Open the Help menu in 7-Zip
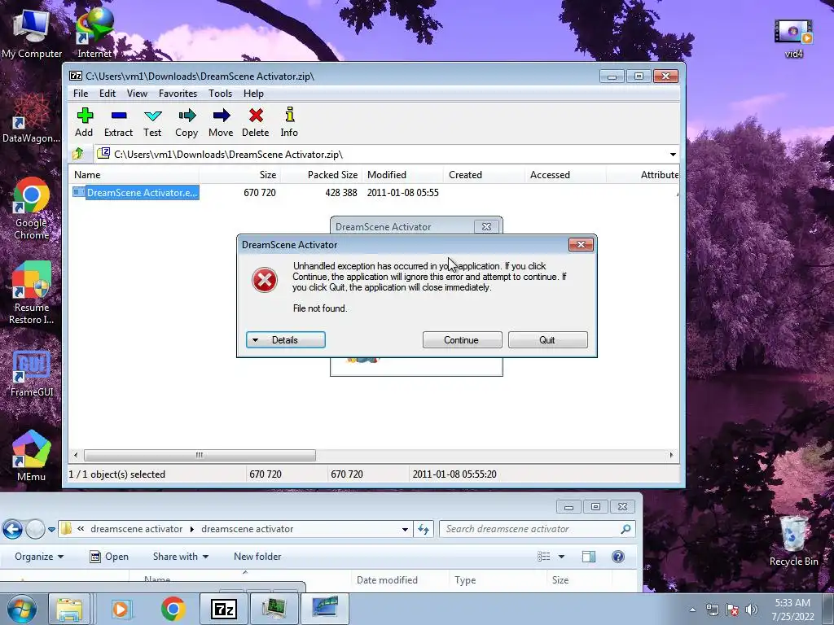Viewport: 834px width, 625px height. [254, 94]
